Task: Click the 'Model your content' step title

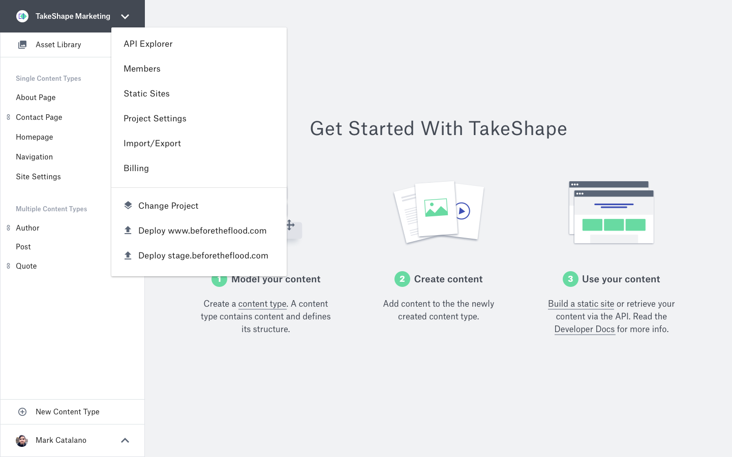Action: [276, 279]
